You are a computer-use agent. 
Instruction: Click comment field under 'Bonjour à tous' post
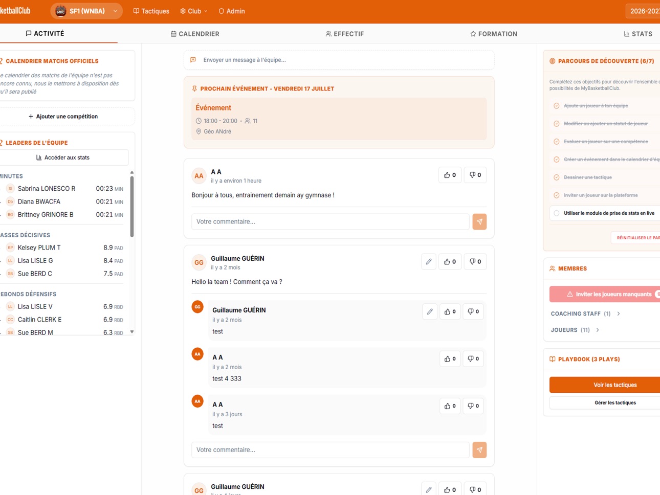(330, 221)
